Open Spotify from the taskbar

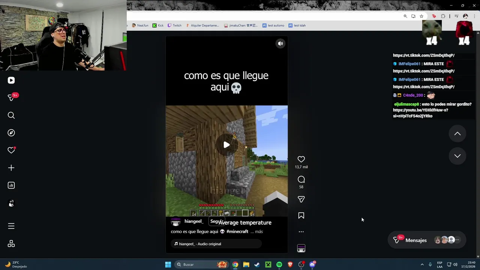click(279, 265)
